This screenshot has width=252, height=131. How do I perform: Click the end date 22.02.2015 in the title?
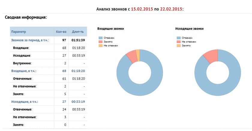(171, 9)
